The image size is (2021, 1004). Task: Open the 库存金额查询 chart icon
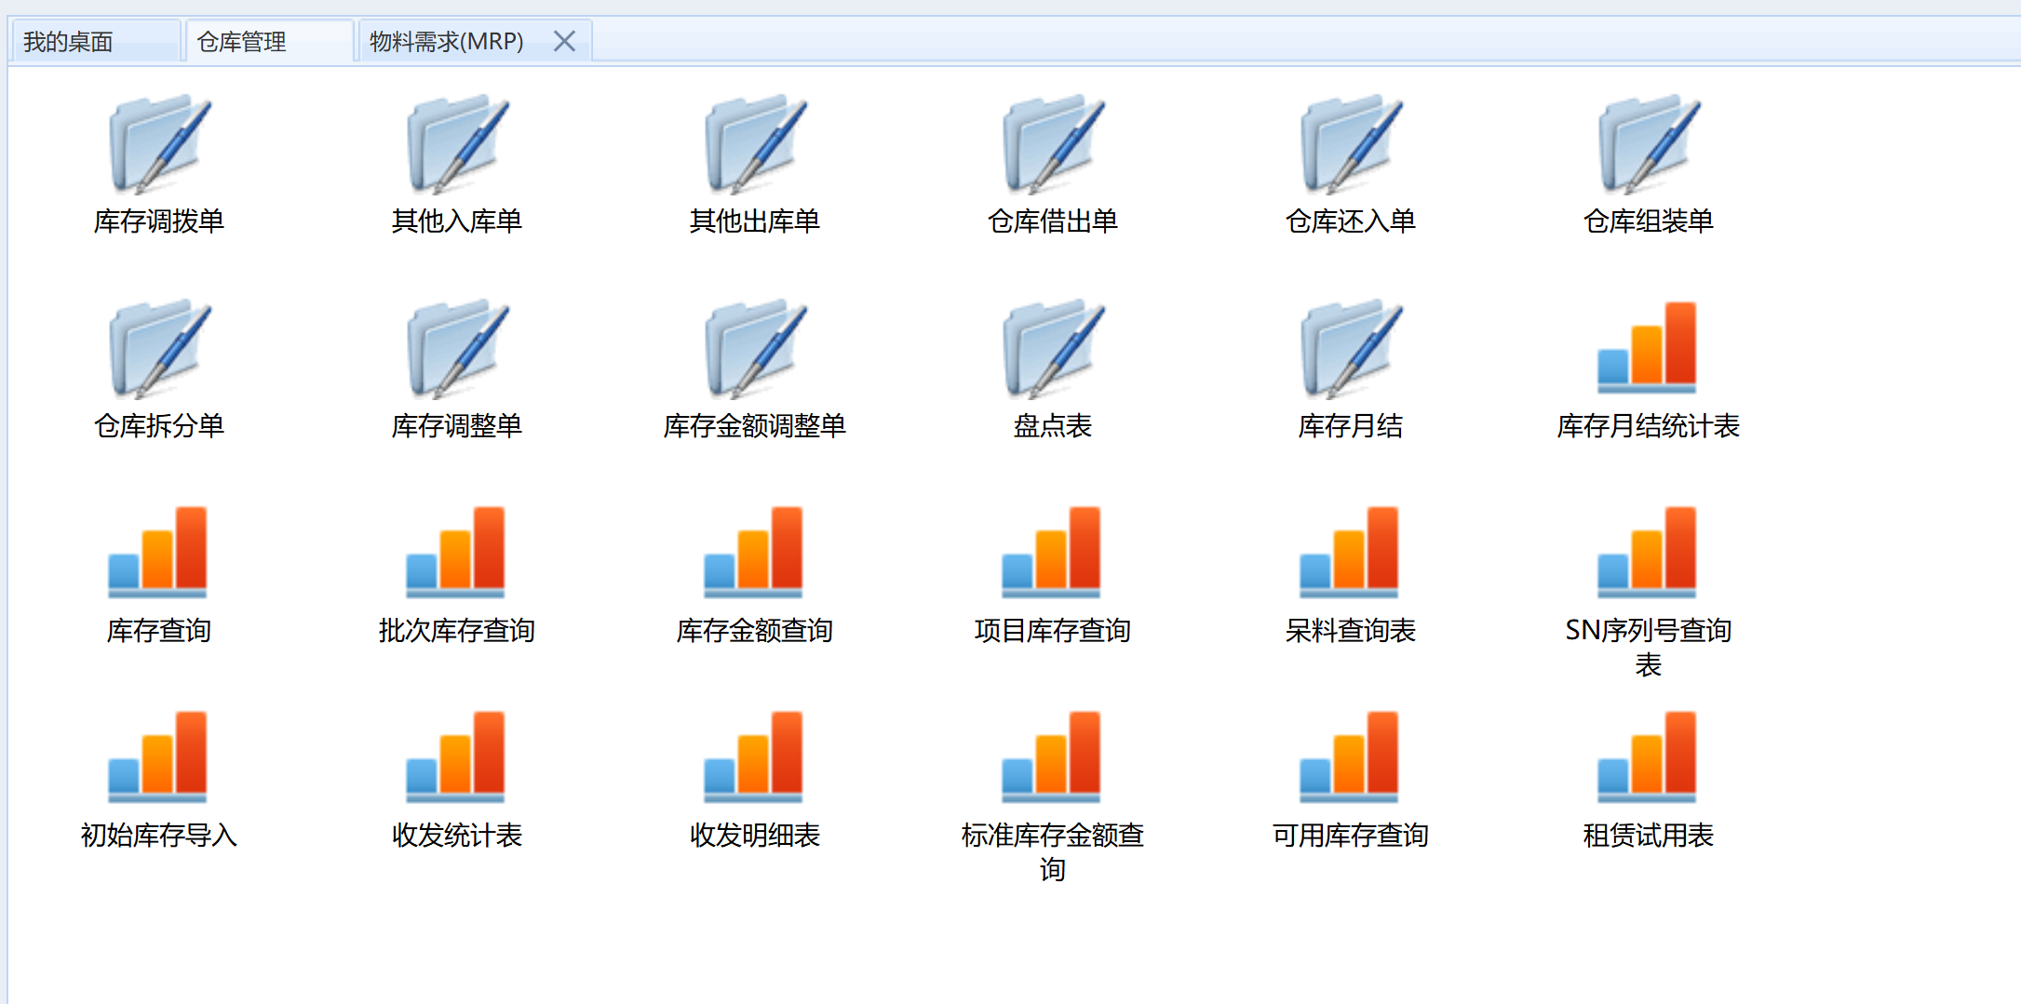click(x=753, y=552)
